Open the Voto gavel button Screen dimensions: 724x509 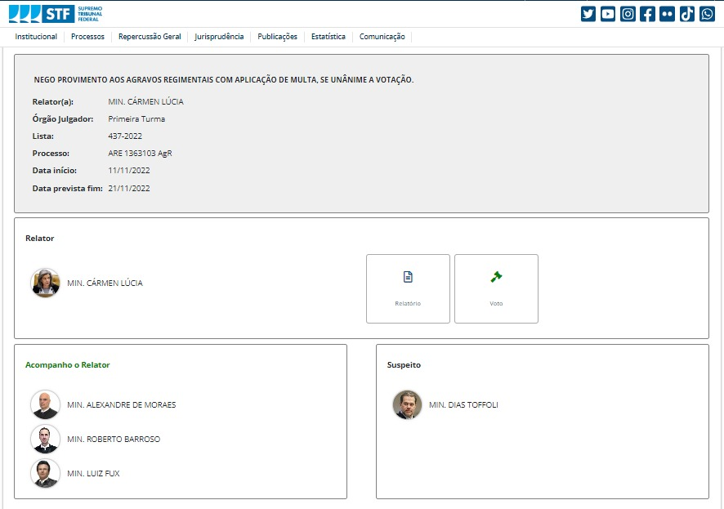click(496, 288)
